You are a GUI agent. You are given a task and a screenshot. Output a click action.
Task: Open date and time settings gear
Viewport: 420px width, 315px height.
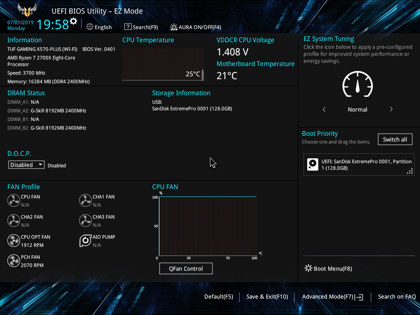click(73, 21)
